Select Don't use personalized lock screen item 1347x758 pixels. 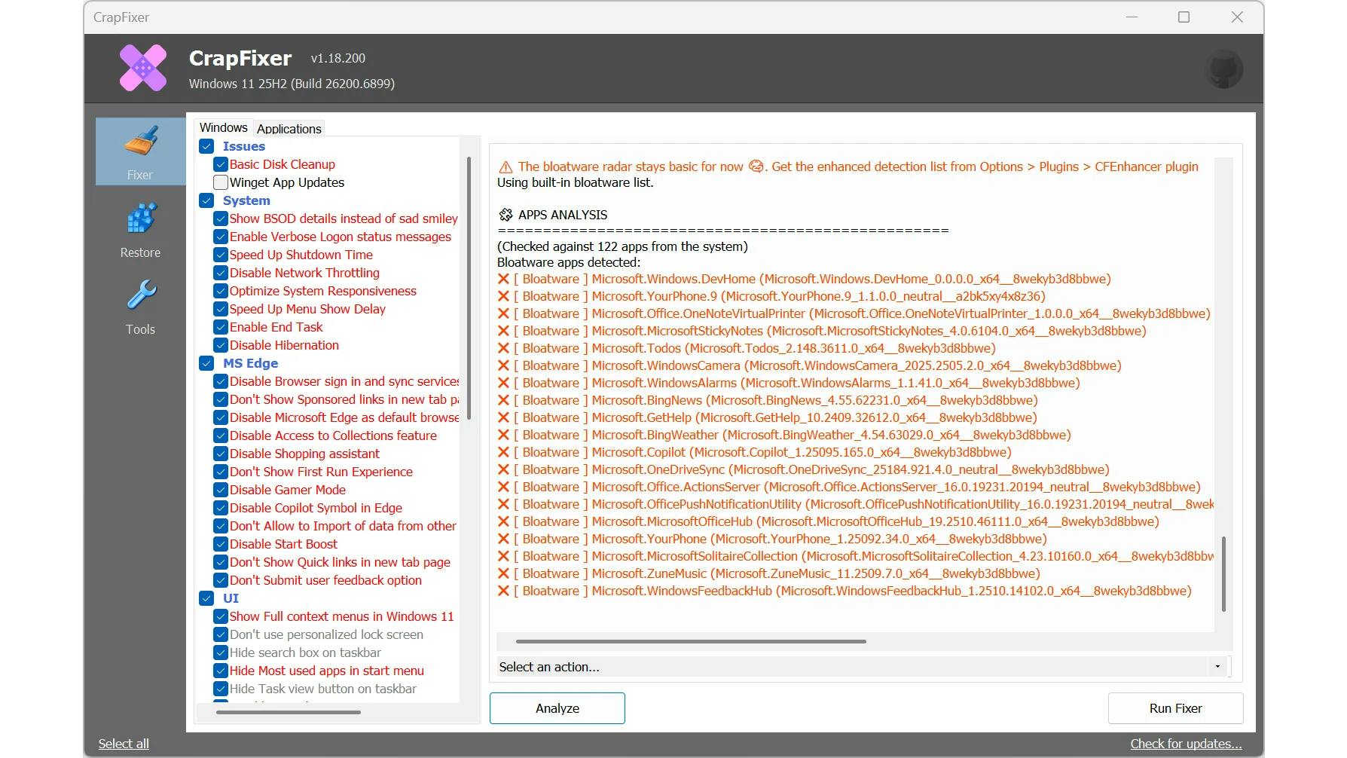click(326, 634)
